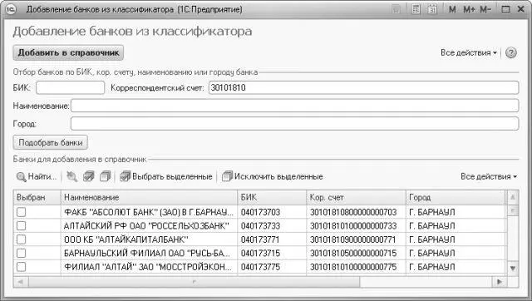Click the Добавить в справочник button

(x=68, y=52)
